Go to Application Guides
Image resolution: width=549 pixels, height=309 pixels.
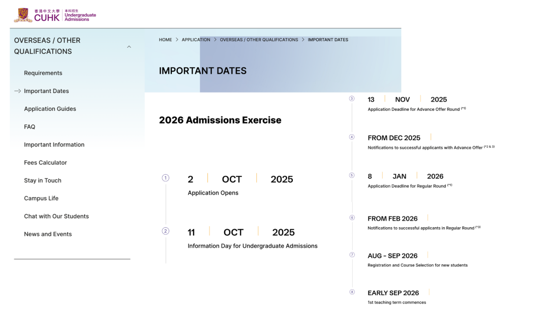(x=50, y=109)
